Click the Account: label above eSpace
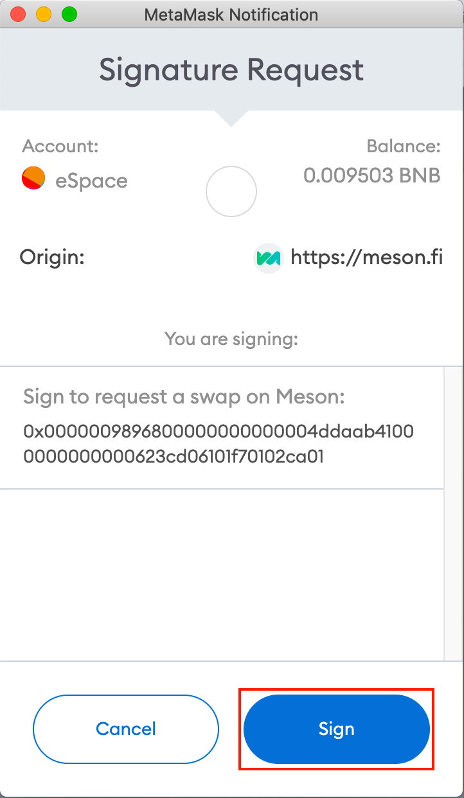 [60, 146]
